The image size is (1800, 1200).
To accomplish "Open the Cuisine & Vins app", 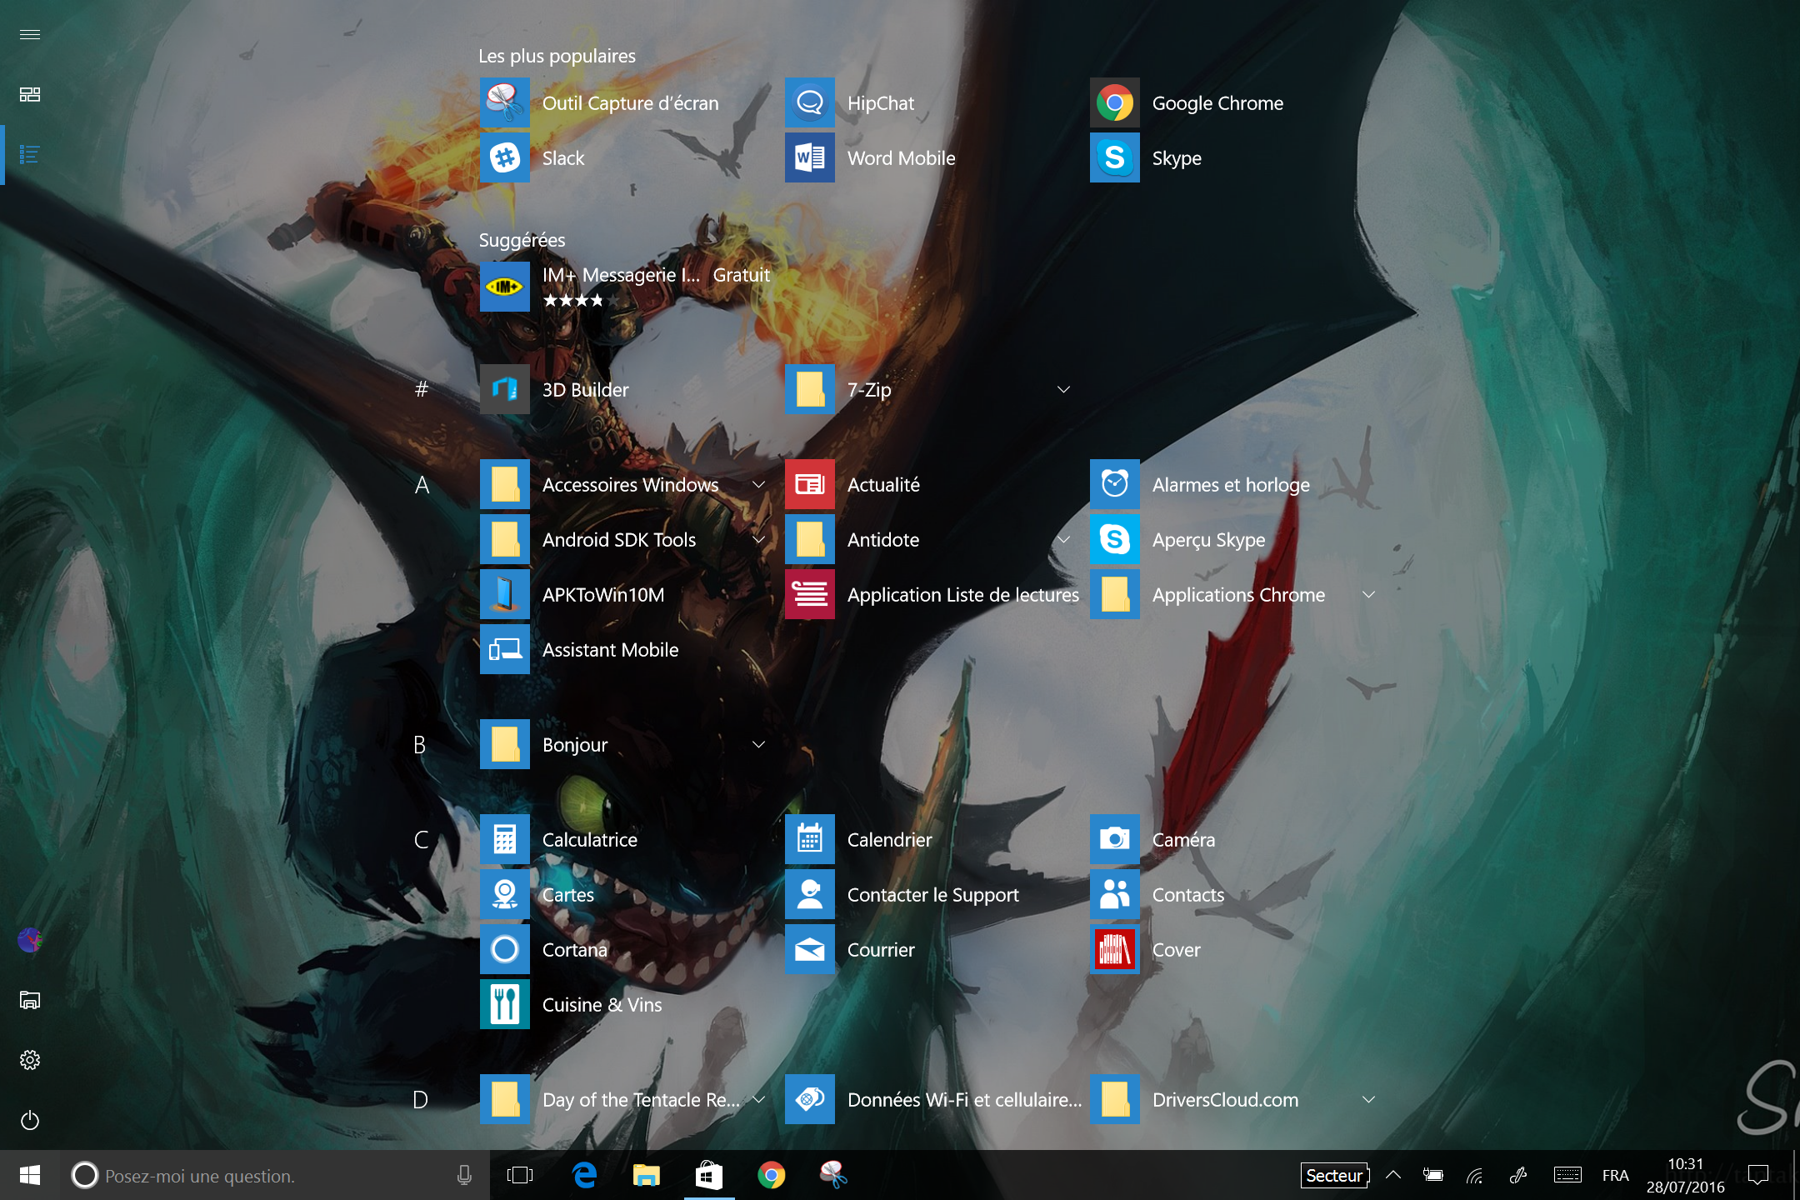I will 504,1004.
